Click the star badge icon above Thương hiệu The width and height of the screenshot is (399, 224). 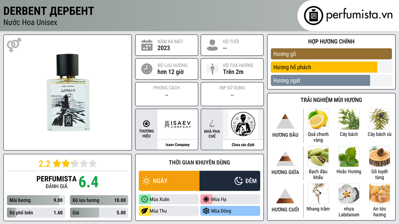pyautogui.click(x=147, y=124)
